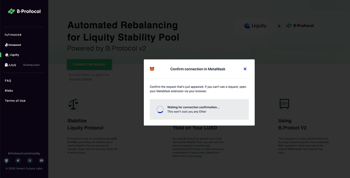Select Liquity in the sidebar

tap(12, 55)
